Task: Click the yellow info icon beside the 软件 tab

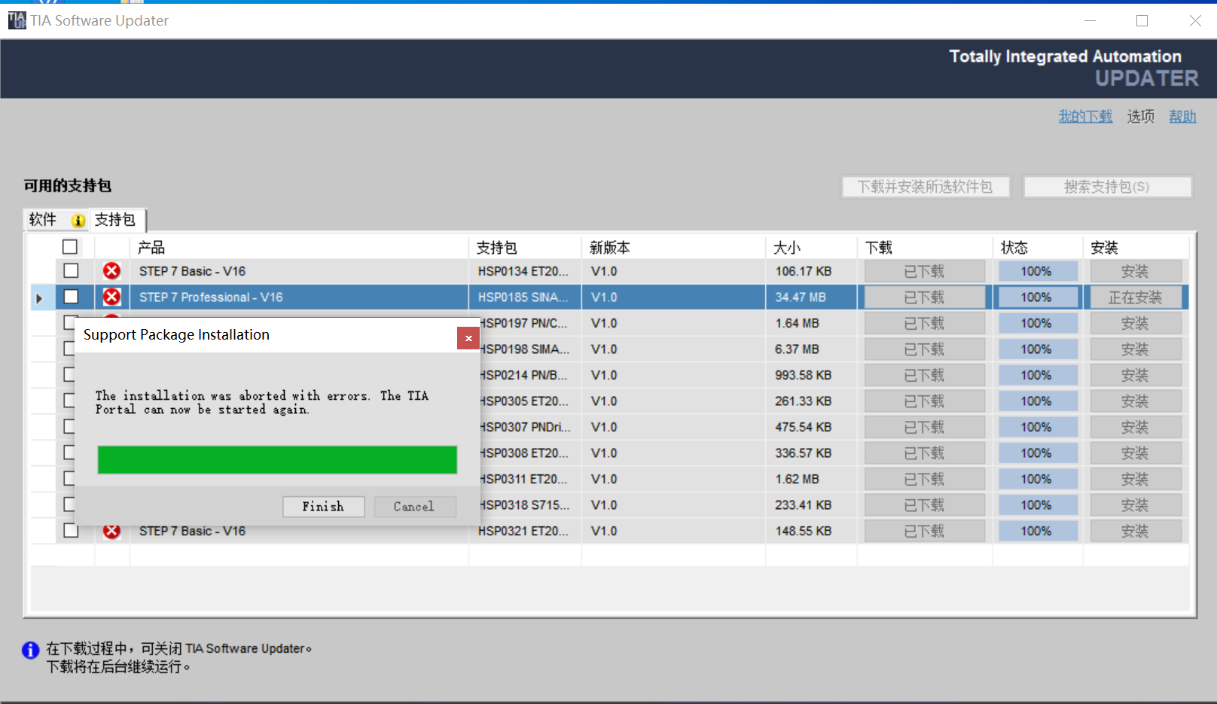Action: pos(78,221)
